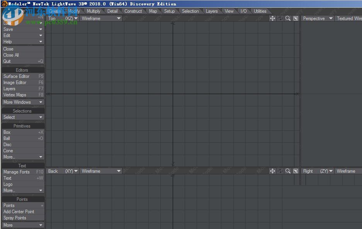Switch to the Multiply tab

tap(93, 11)
